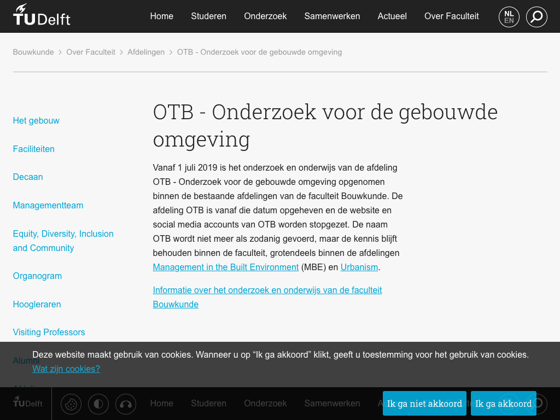Select Organogram in the sidebar
The width and height of the screenshot is (560, 420).
(37, 276)
